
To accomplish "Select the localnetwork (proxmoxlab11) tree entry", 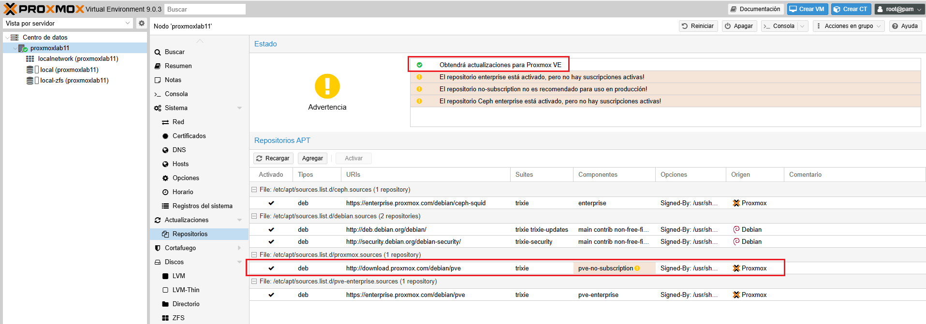I will click(75, 59).
